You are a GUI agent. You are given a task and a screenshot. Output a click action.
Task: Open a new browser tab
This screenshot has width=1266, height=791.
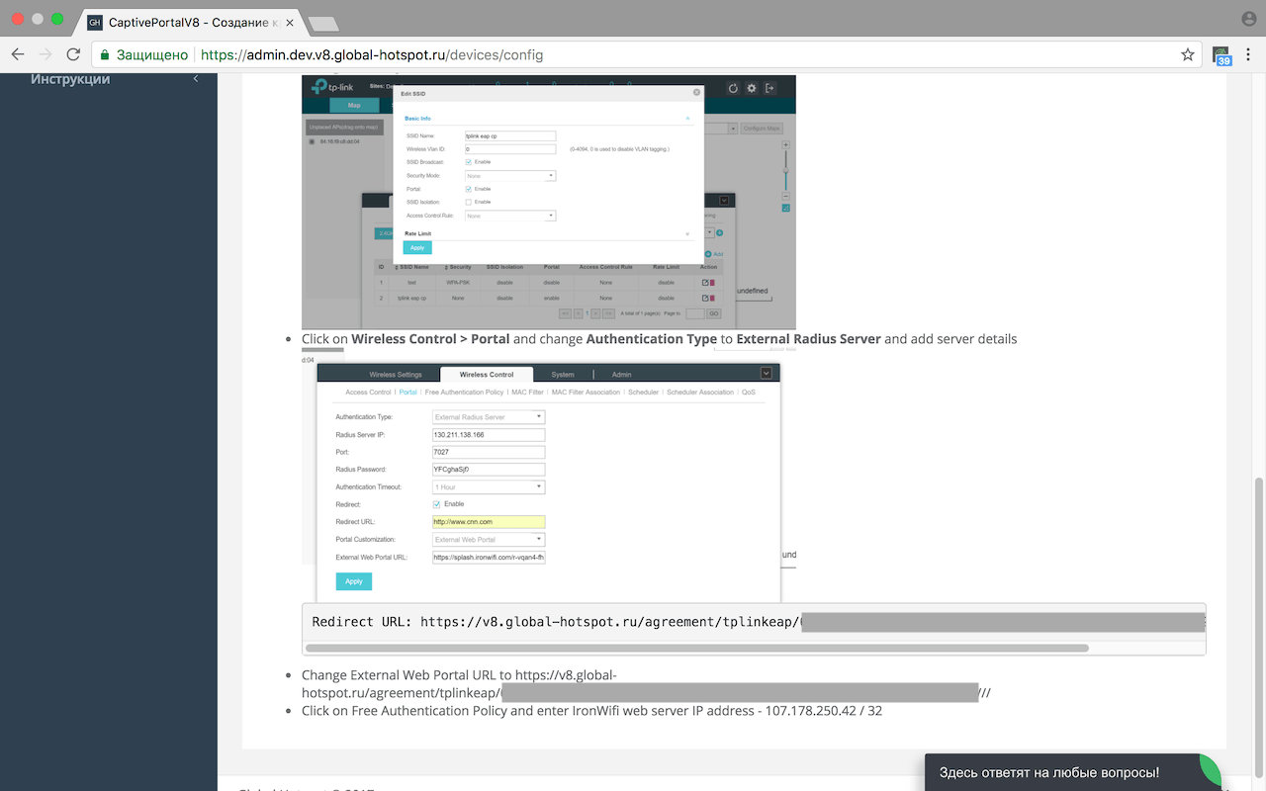pos(322,23)
